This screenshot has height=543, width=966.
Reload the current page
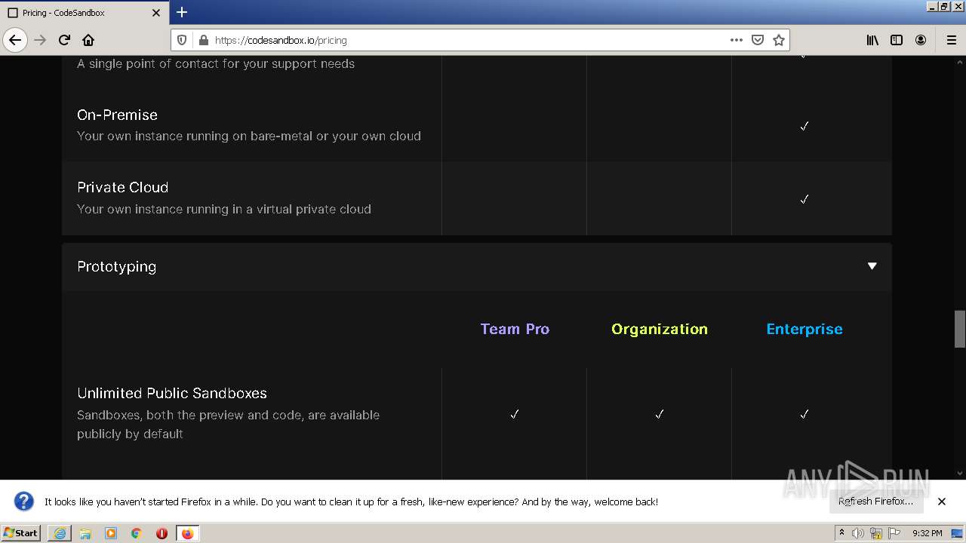(64, 40)
